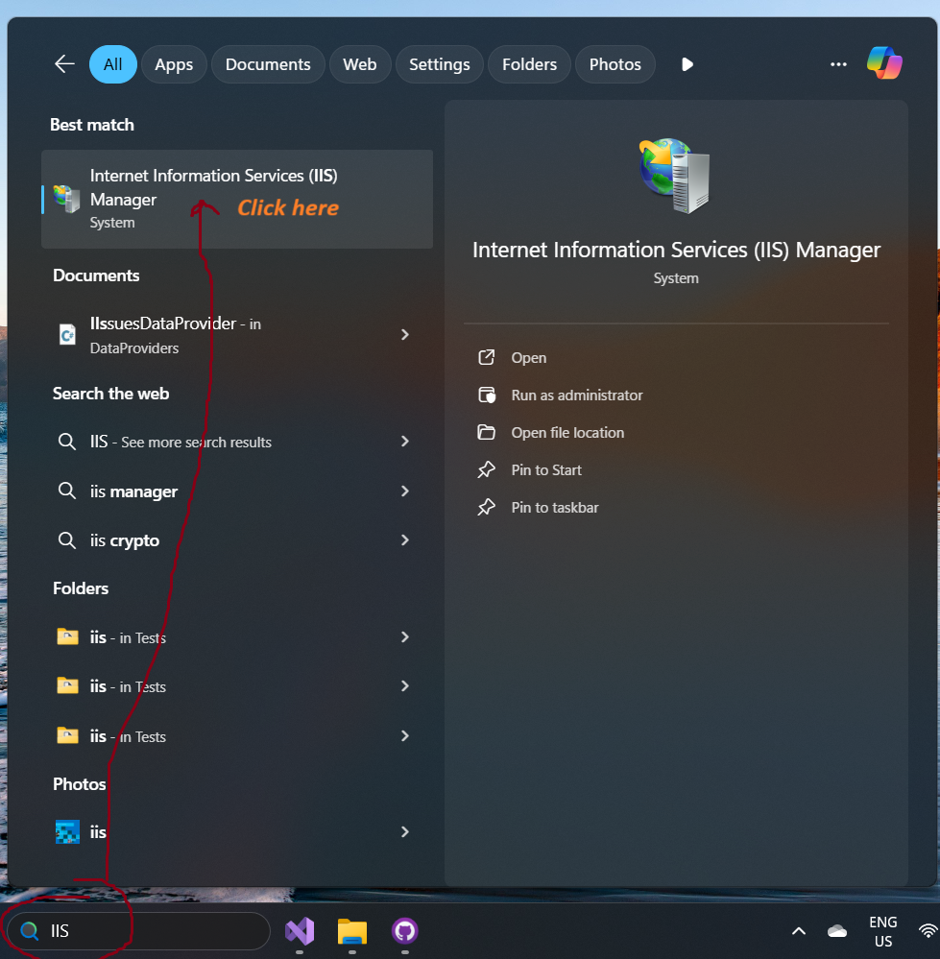Select the 'iis crypto' web suggestion
Screen dimensions: 940x959
[237, 540]
